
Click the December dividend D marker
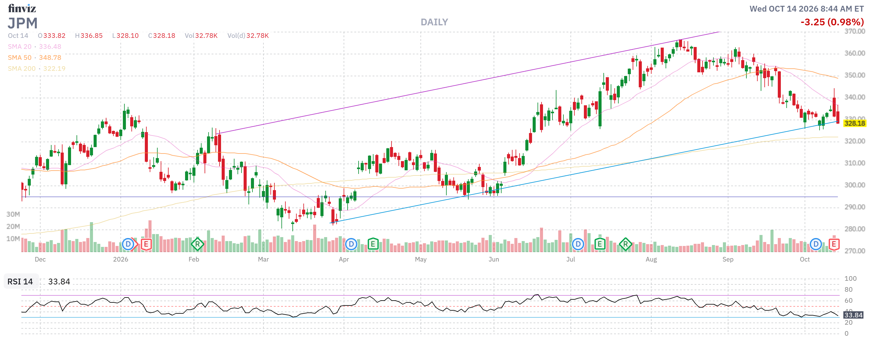tap(128, 244)
